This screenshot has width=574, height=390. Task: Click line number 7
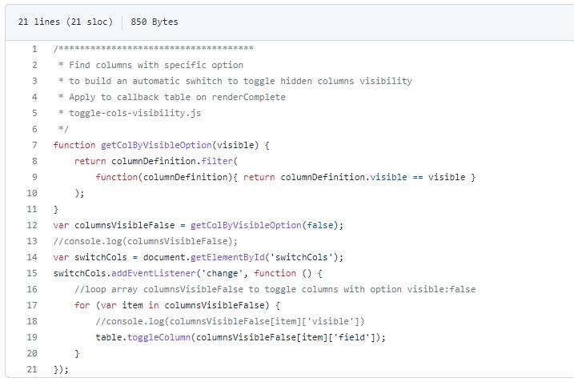34,145
